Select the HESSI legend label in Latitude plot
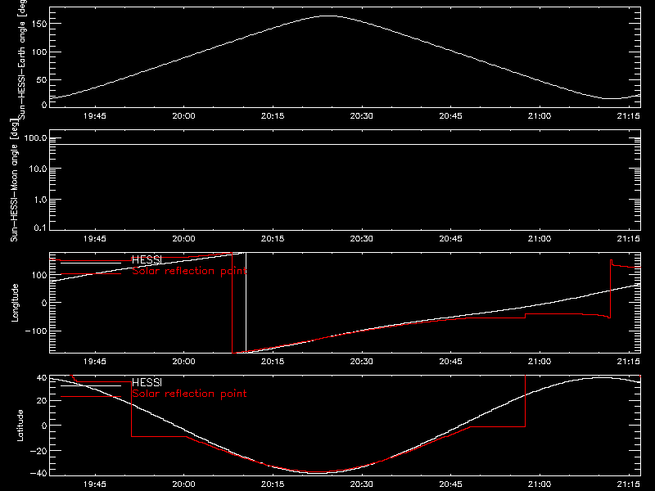Screen dimensions: 655x491 click(147, 382)
